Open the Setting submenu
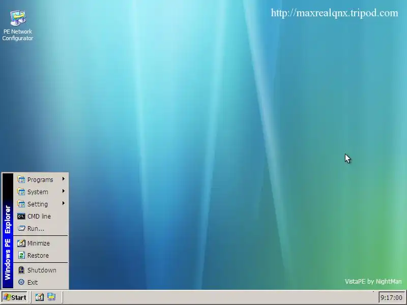Screen dimensions: 407x305 coord(41,204)
